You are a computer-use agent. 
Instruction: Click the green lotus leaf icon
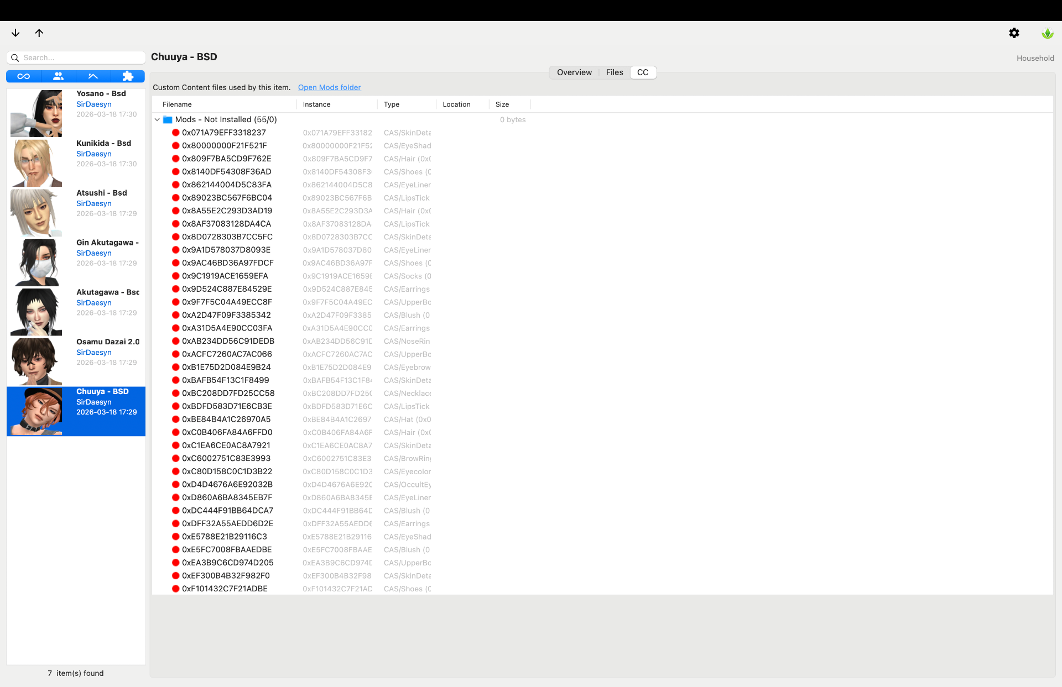1047,34
